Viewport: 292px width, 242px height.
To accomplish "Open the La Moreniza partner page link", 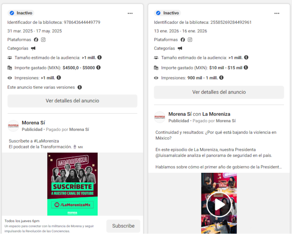I will point(216,114).
